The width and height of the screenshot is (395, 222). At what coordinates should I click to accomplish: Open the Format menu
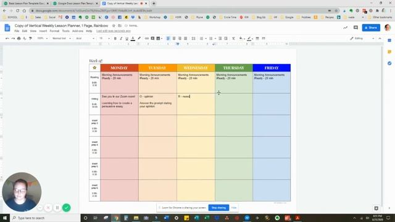pos(54,31)
